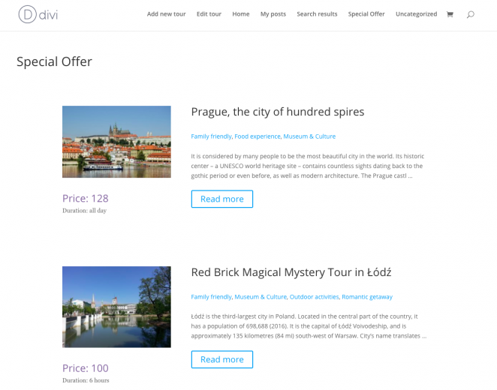Click Read more for the Prague tour
The width and height of the screenshot is (497, 390).
click(222, 199)
